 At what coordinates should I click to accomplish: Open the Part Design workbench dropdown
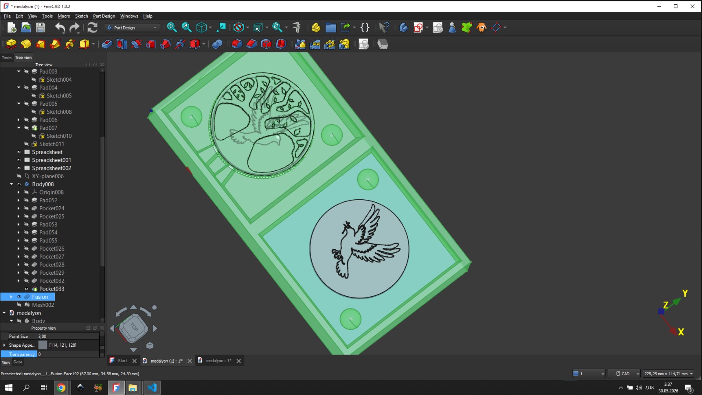132,28
